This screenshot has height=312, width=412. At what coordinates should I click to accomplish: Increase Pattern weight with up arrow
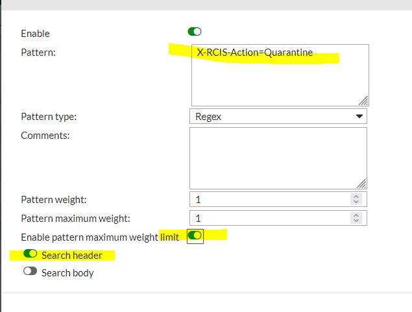[355, 197]
